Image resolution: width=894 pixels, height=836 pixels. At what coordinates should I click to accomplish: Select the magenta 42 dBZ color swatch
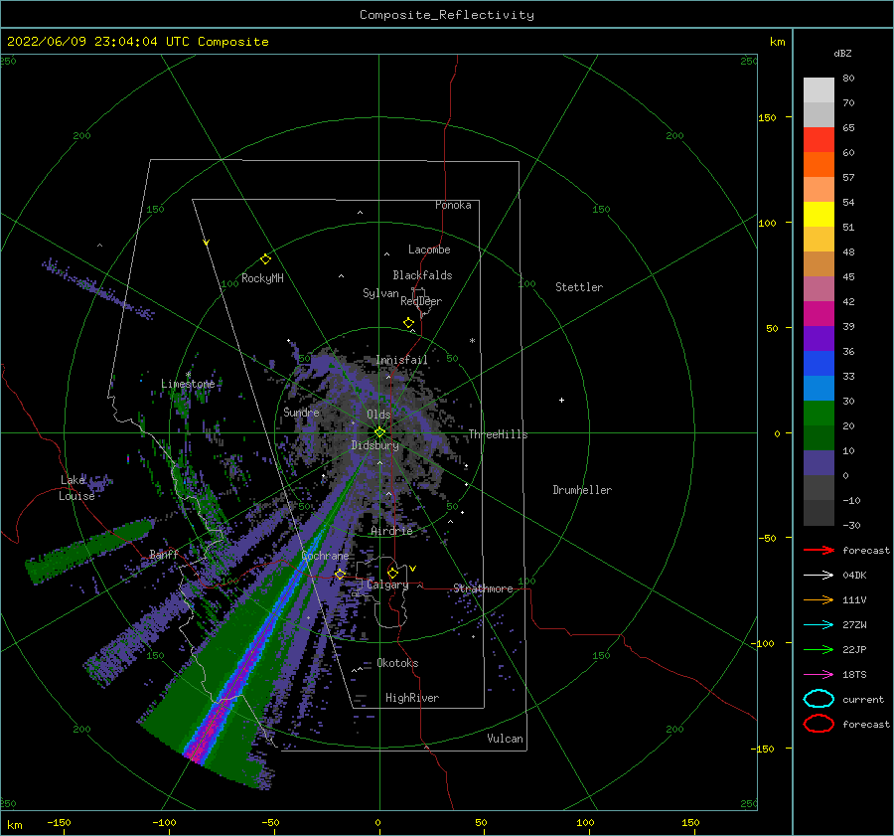(819, 314)
